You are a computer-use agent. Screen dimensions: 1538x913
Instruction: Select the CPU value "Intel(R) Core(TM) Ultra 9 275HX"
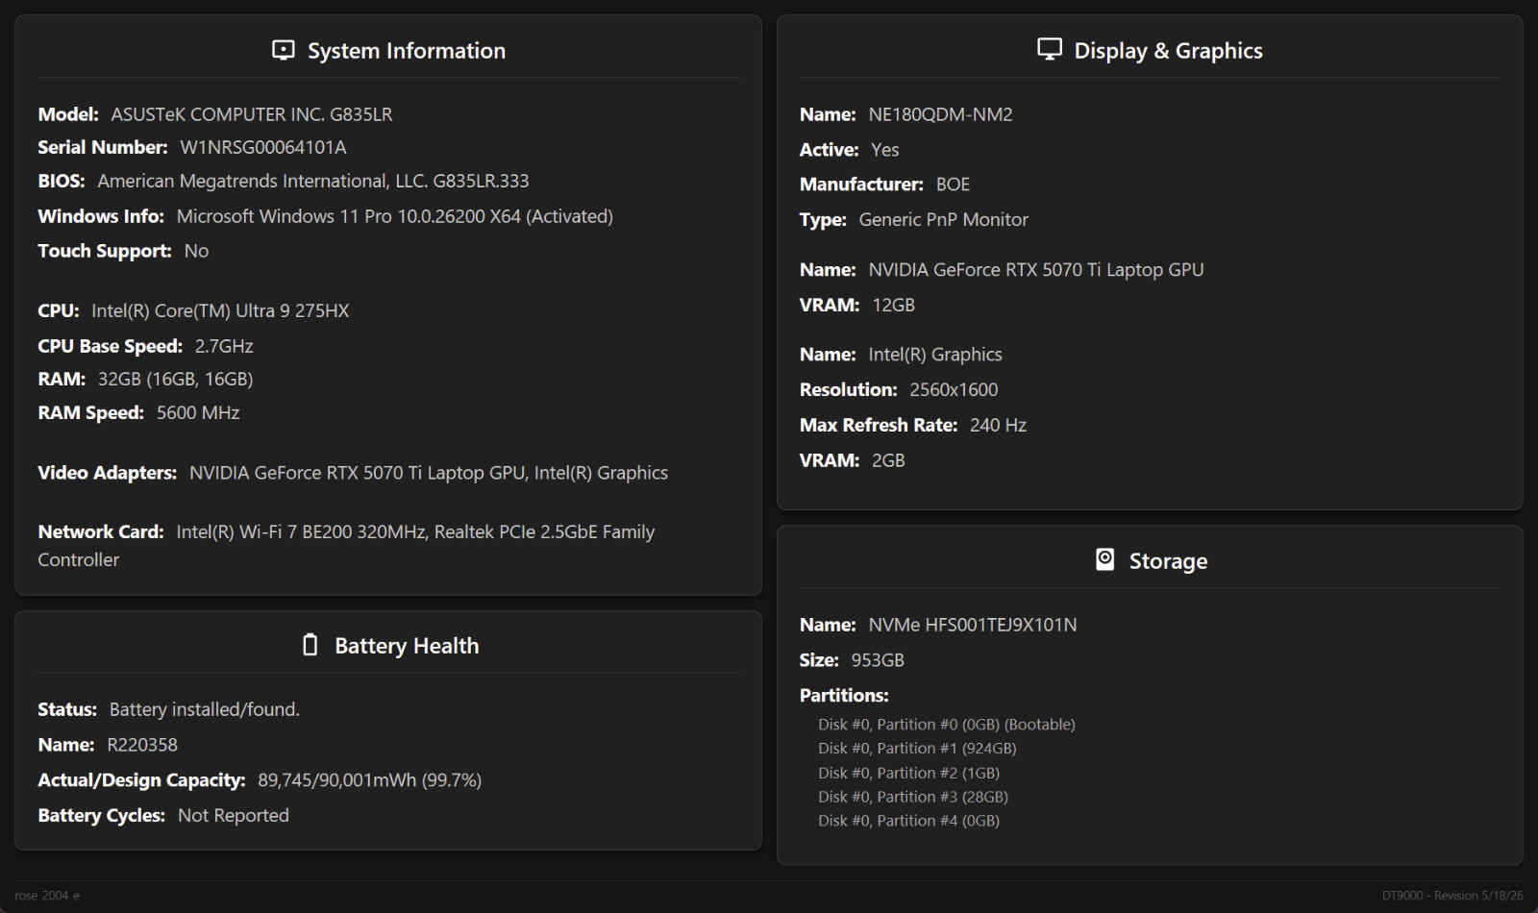point(220,311)
